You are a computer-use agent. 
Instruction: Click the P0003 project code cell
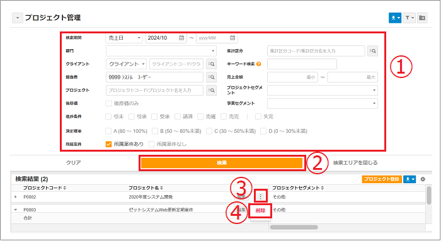30,210
